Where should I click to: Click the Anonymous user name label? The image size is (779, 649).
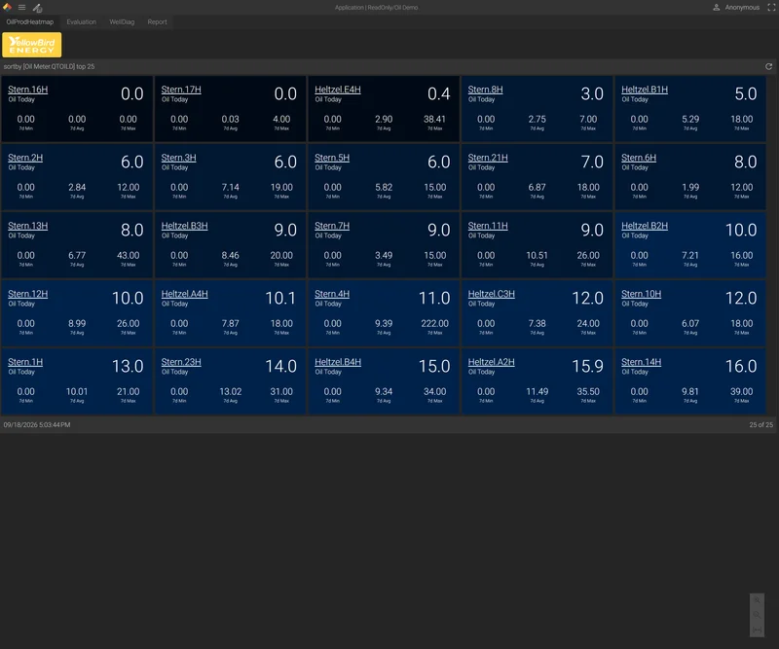pyautogui.click(x=742, y=8)
